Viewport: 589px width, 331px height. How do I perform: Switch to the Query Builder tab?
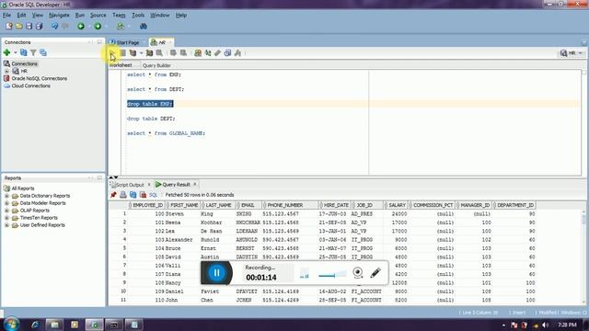156,65
